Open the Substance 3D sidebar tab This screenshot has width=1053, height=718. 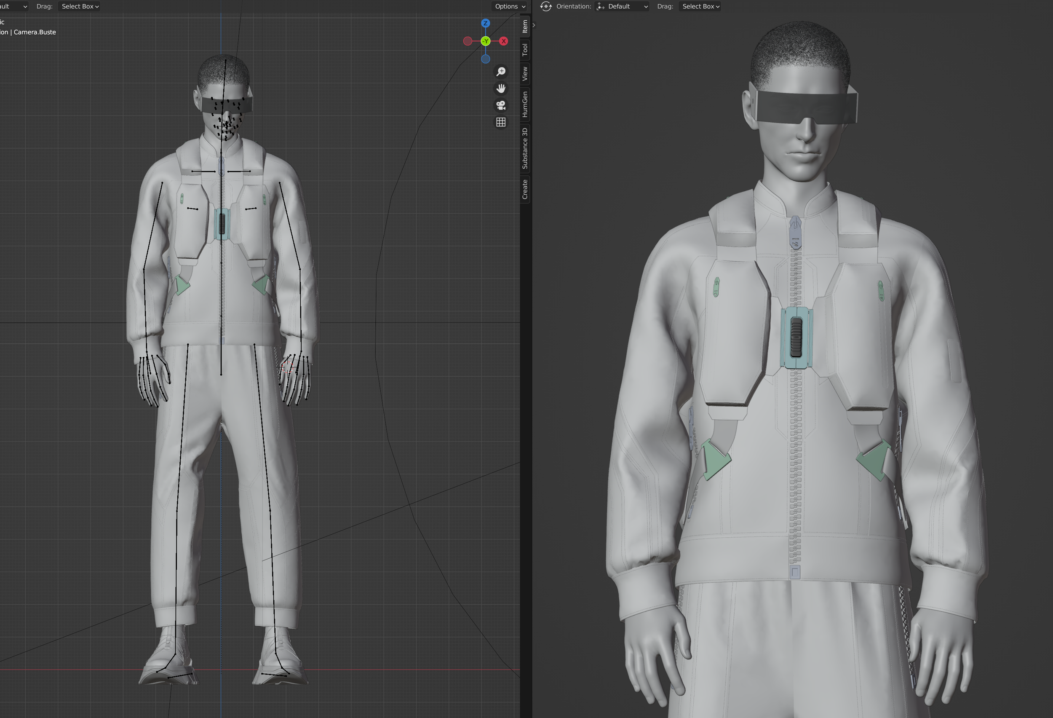(525, 148)
